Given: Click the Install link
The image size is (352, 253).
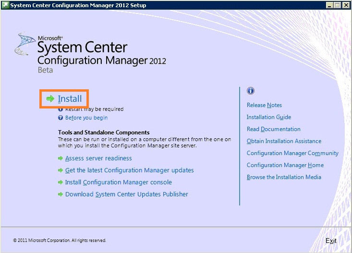Looking at the screenshot, I should (70, 99).
